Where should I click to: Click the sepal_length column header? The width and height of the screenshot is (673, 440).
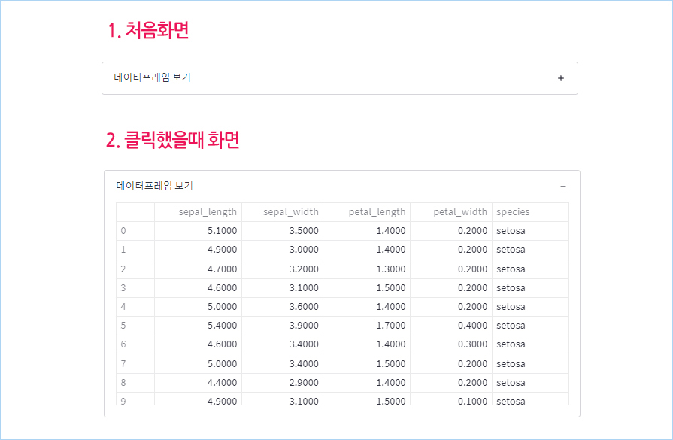click(199, 212)
